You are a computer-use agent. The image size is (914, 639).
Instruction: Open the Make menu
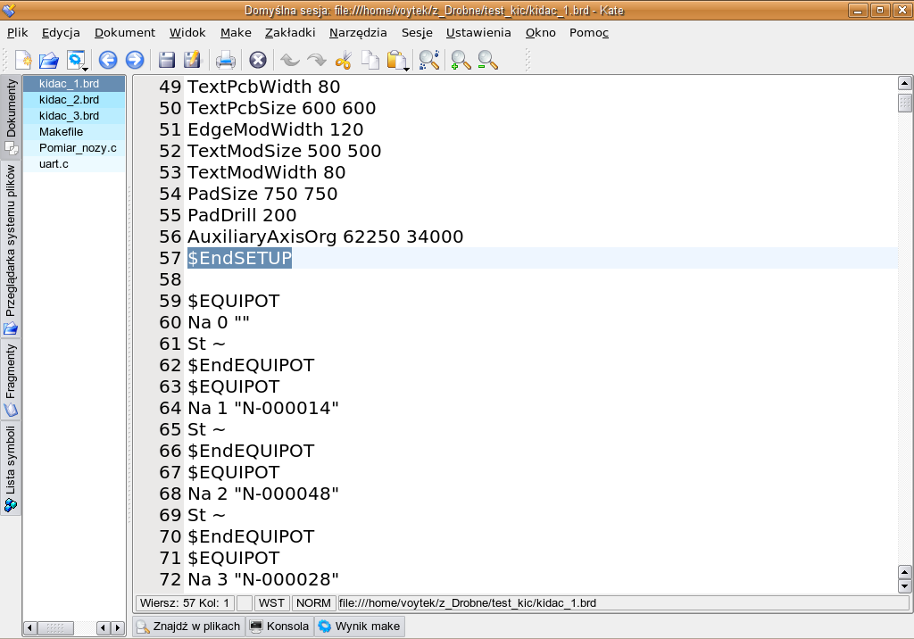[236, 33]
